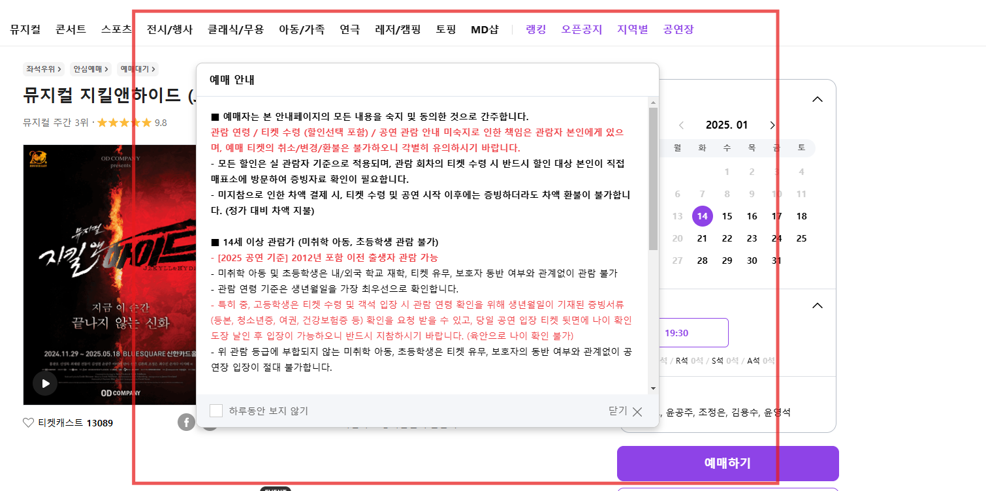Open the 클래식/무용 category
This screenshot has height=491, width=986.
[236, 29]
